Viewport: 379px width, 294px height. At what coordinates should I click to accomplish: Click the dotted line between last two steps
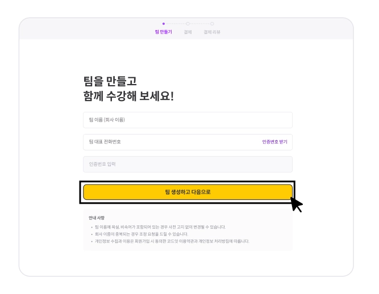click(200, 24)
